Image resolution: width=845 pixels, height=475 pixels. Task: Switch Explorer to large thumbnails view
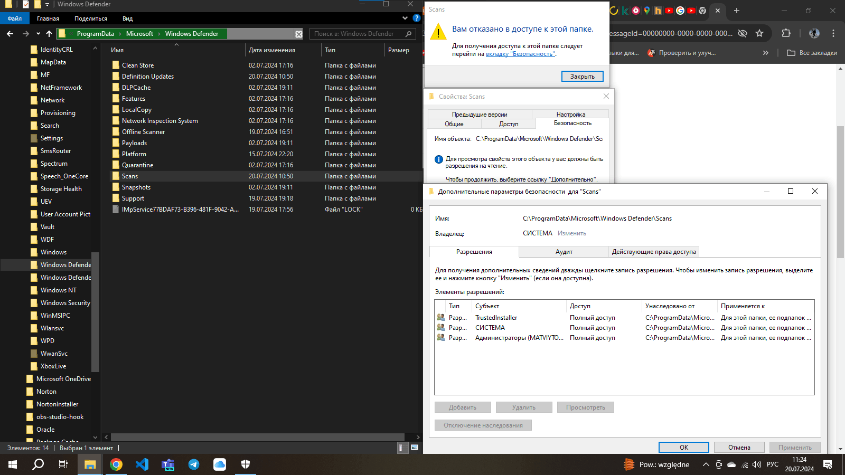pos(415,448)
